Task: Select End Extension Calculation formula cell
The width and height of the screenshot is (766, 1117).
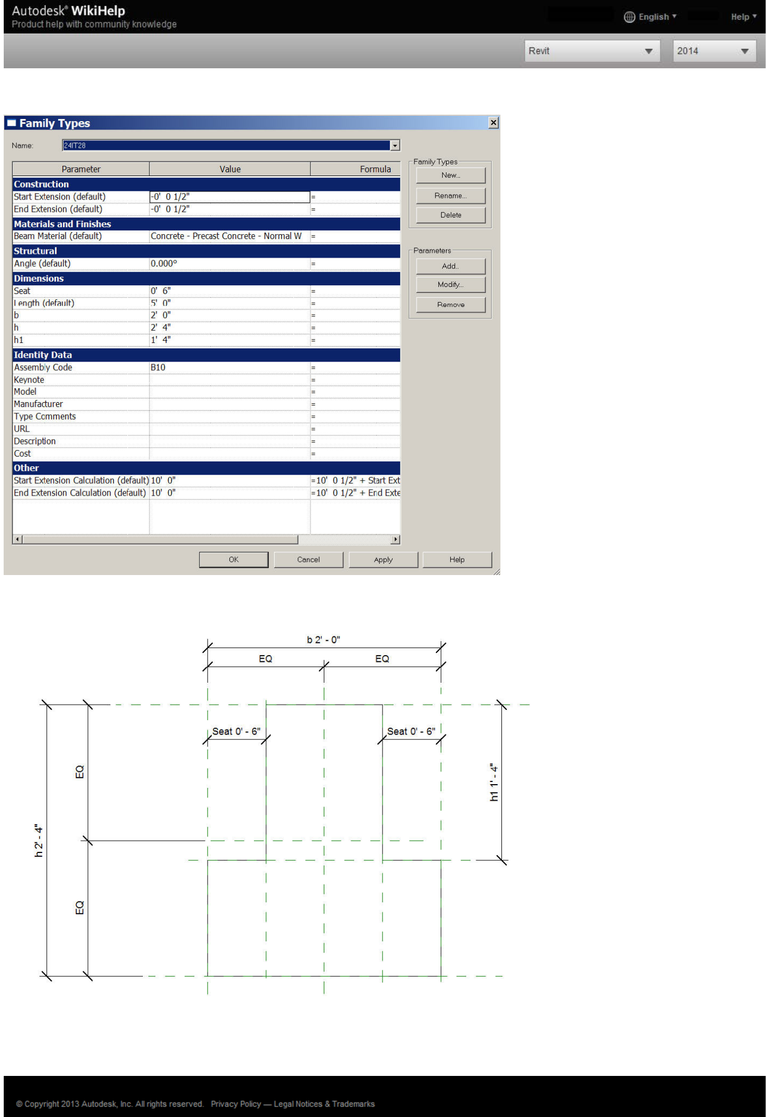Action: (x=355, y=493)
